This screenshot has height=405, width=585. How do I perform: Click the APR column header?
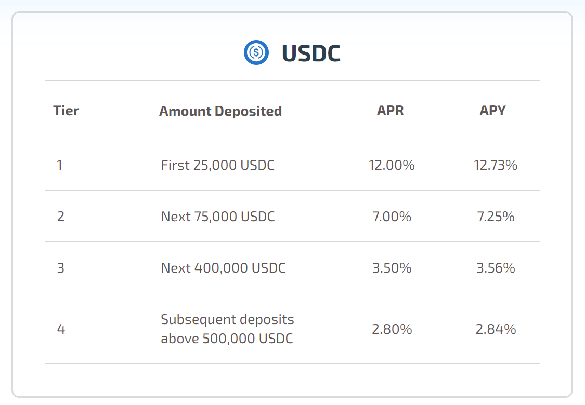[390, 111]
